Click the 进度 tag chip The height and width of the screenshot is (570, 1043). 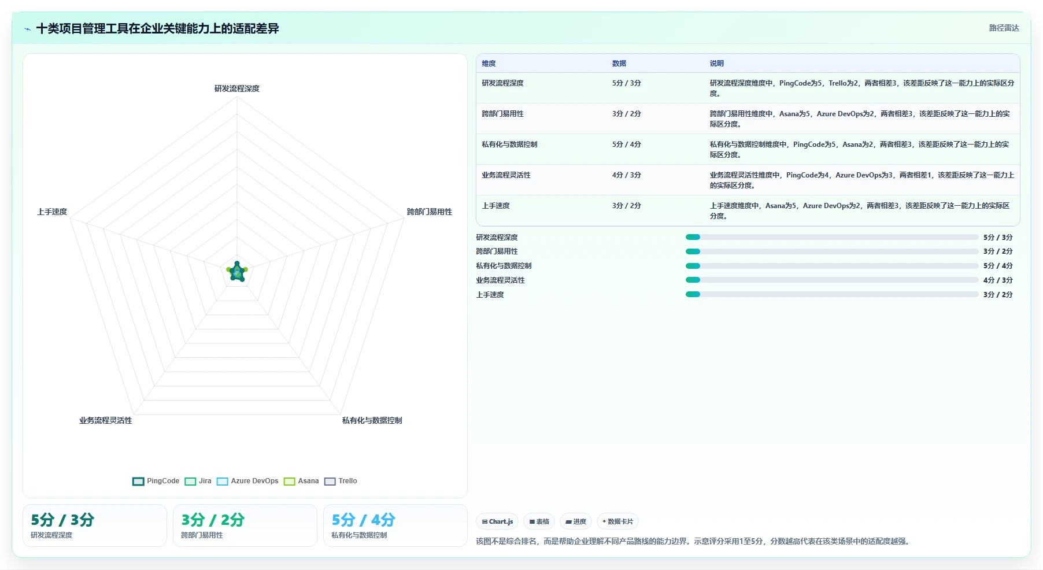576,521
